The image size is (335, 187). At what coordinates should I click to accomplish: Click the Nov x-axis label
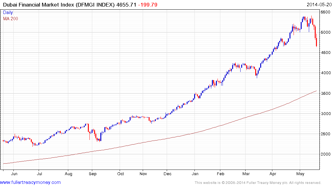click(x=143, y=174)
